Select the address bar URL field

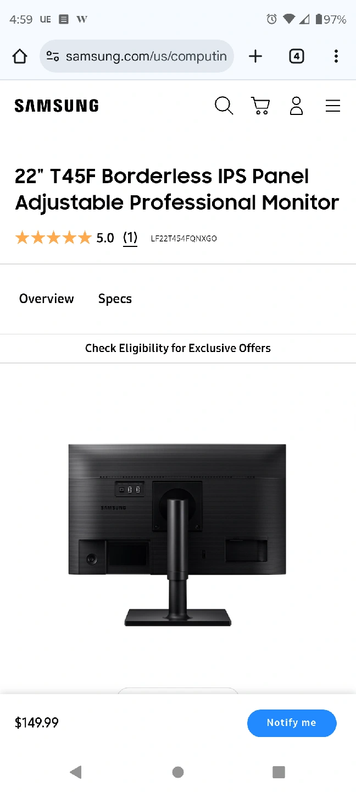point(137,56)
